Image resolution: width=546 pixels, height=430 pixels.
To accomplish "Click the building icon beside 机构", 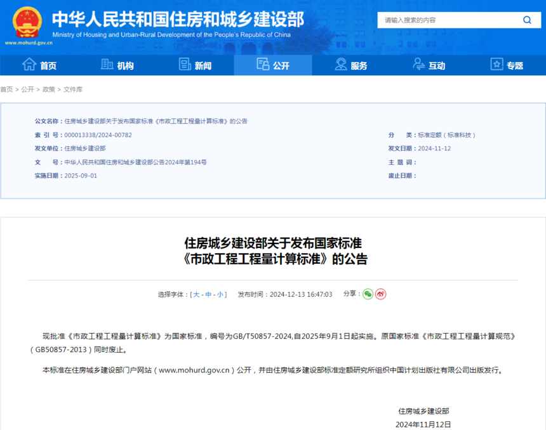I will [107, 64].
